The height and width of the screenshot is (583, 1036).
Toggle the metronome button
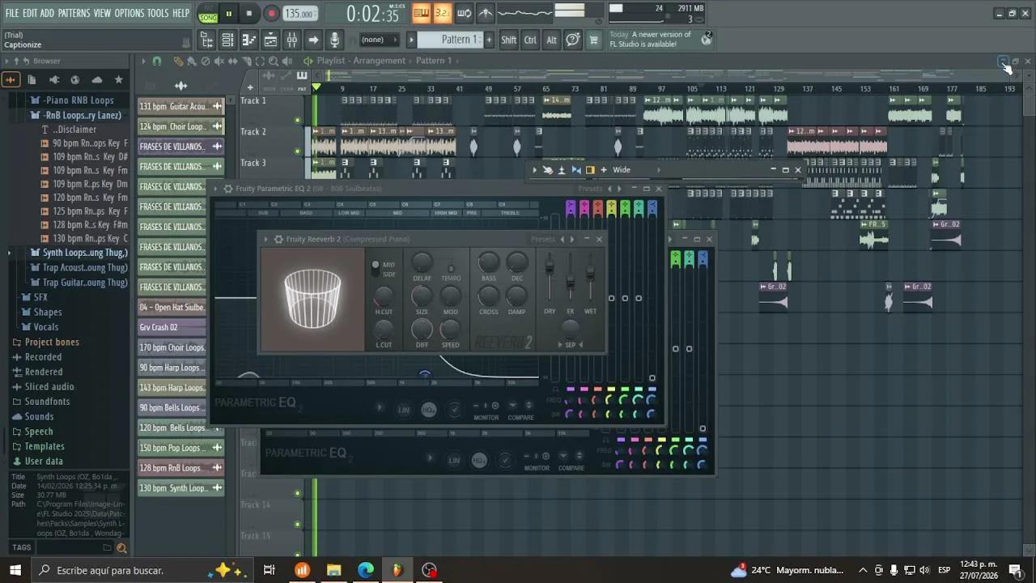pyautogui.click(x=486, y=13)
